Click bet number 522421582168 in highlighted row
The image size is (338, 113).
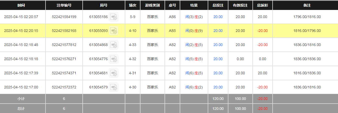click(x=64, y=31)
